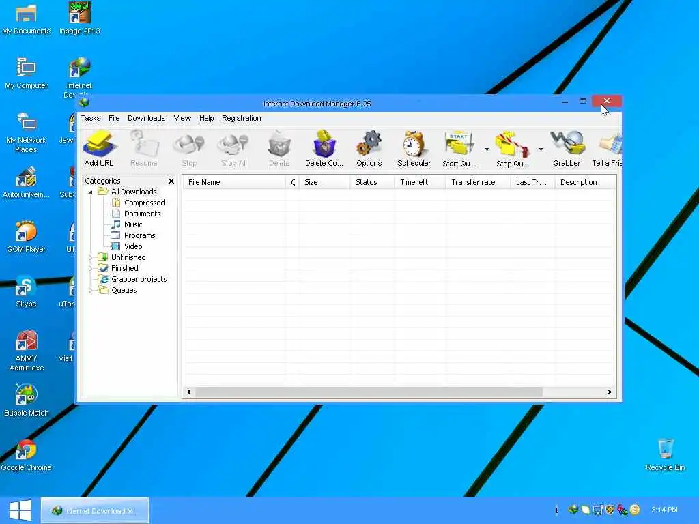Open the Help menu
Viewport: 699px width, 524px height.
[206, 118]
